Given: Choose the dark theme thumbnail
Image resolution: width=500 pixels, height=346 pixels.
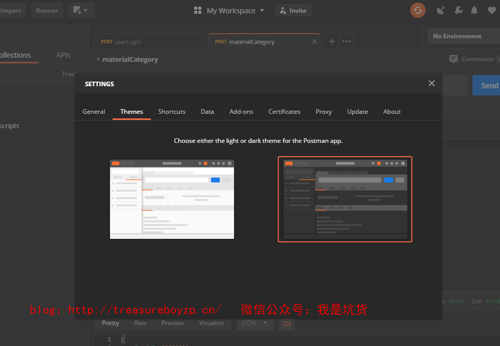Looking at the screenshot, I should click(x=345, y=199).
